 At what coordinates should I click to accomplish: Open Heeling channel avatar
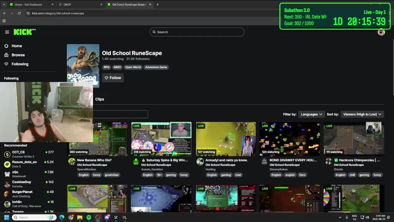point(200,162)
